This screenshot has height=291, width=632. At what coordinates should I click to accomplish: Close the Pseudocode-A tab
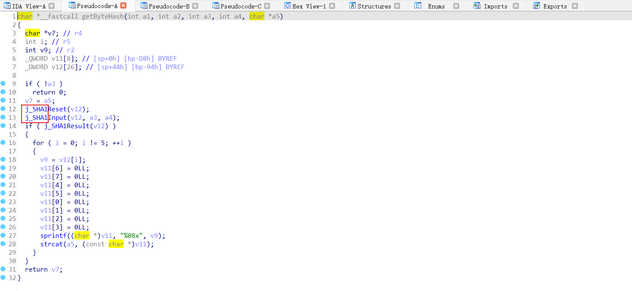tap(123, 6)
